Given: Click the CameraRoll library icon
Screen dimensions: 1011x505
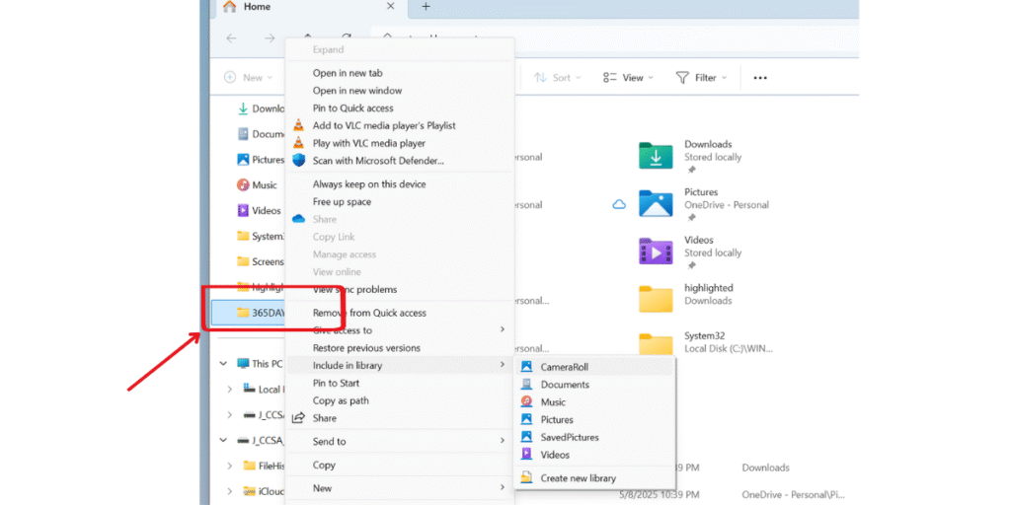Looking at the screenshot, I should 527,367.
